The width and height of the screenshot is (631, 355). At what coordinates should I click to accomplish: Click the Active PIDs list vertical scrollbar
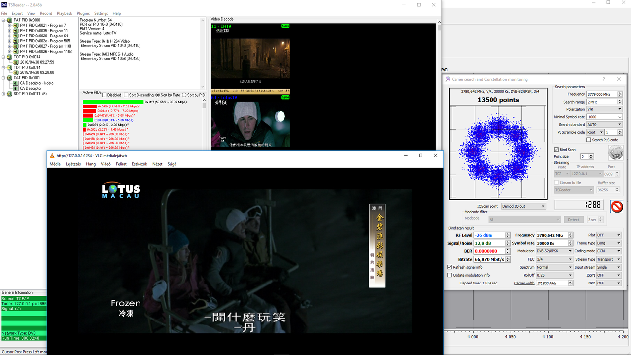204,124
